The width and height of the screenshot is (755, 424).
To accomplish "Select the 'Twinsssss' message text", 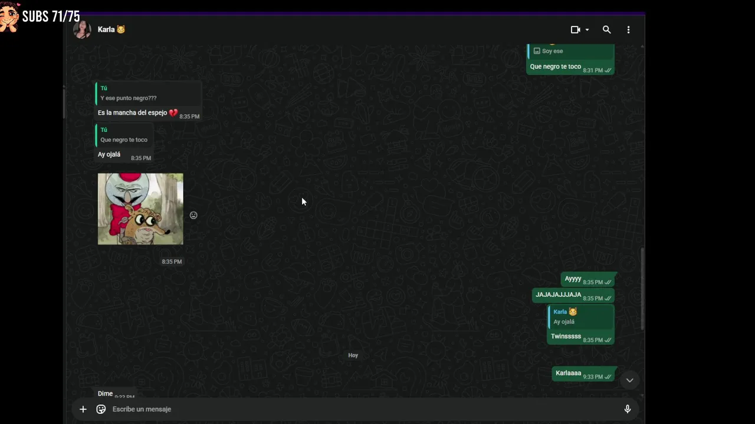I will point(566,336).
